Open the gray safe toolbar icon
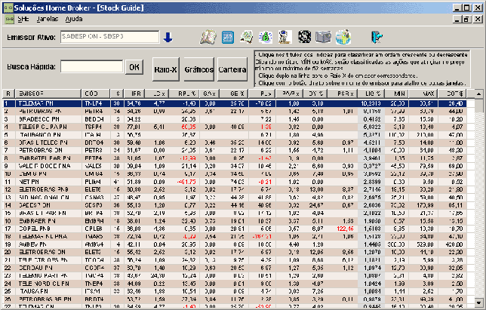 pos(323,37)
